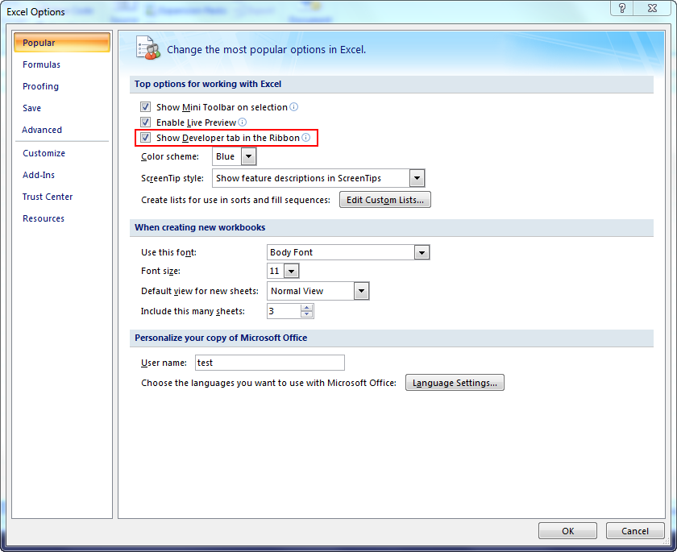Viewport: 677px width, 552px height.
Task: Click the info icon beside Mini Toolbar option
Action: click(293, 106)
